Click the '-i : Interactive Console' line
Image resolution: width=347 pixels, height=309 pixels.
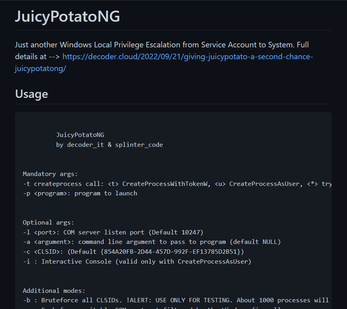click(137, 261)
